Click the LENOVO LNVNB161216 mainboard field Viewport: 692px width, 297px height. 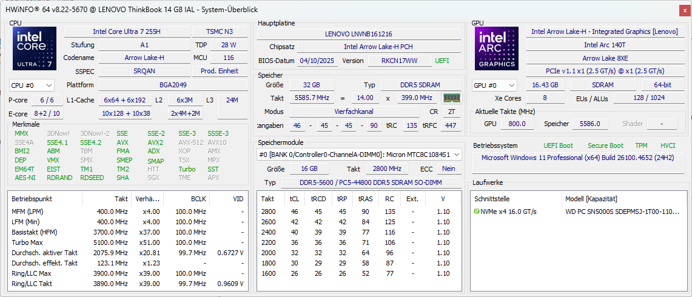point(358,35)
